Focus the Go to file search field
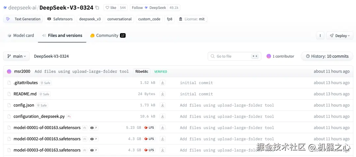Viewport: 356px width, 157px height. tap(234, 56)
